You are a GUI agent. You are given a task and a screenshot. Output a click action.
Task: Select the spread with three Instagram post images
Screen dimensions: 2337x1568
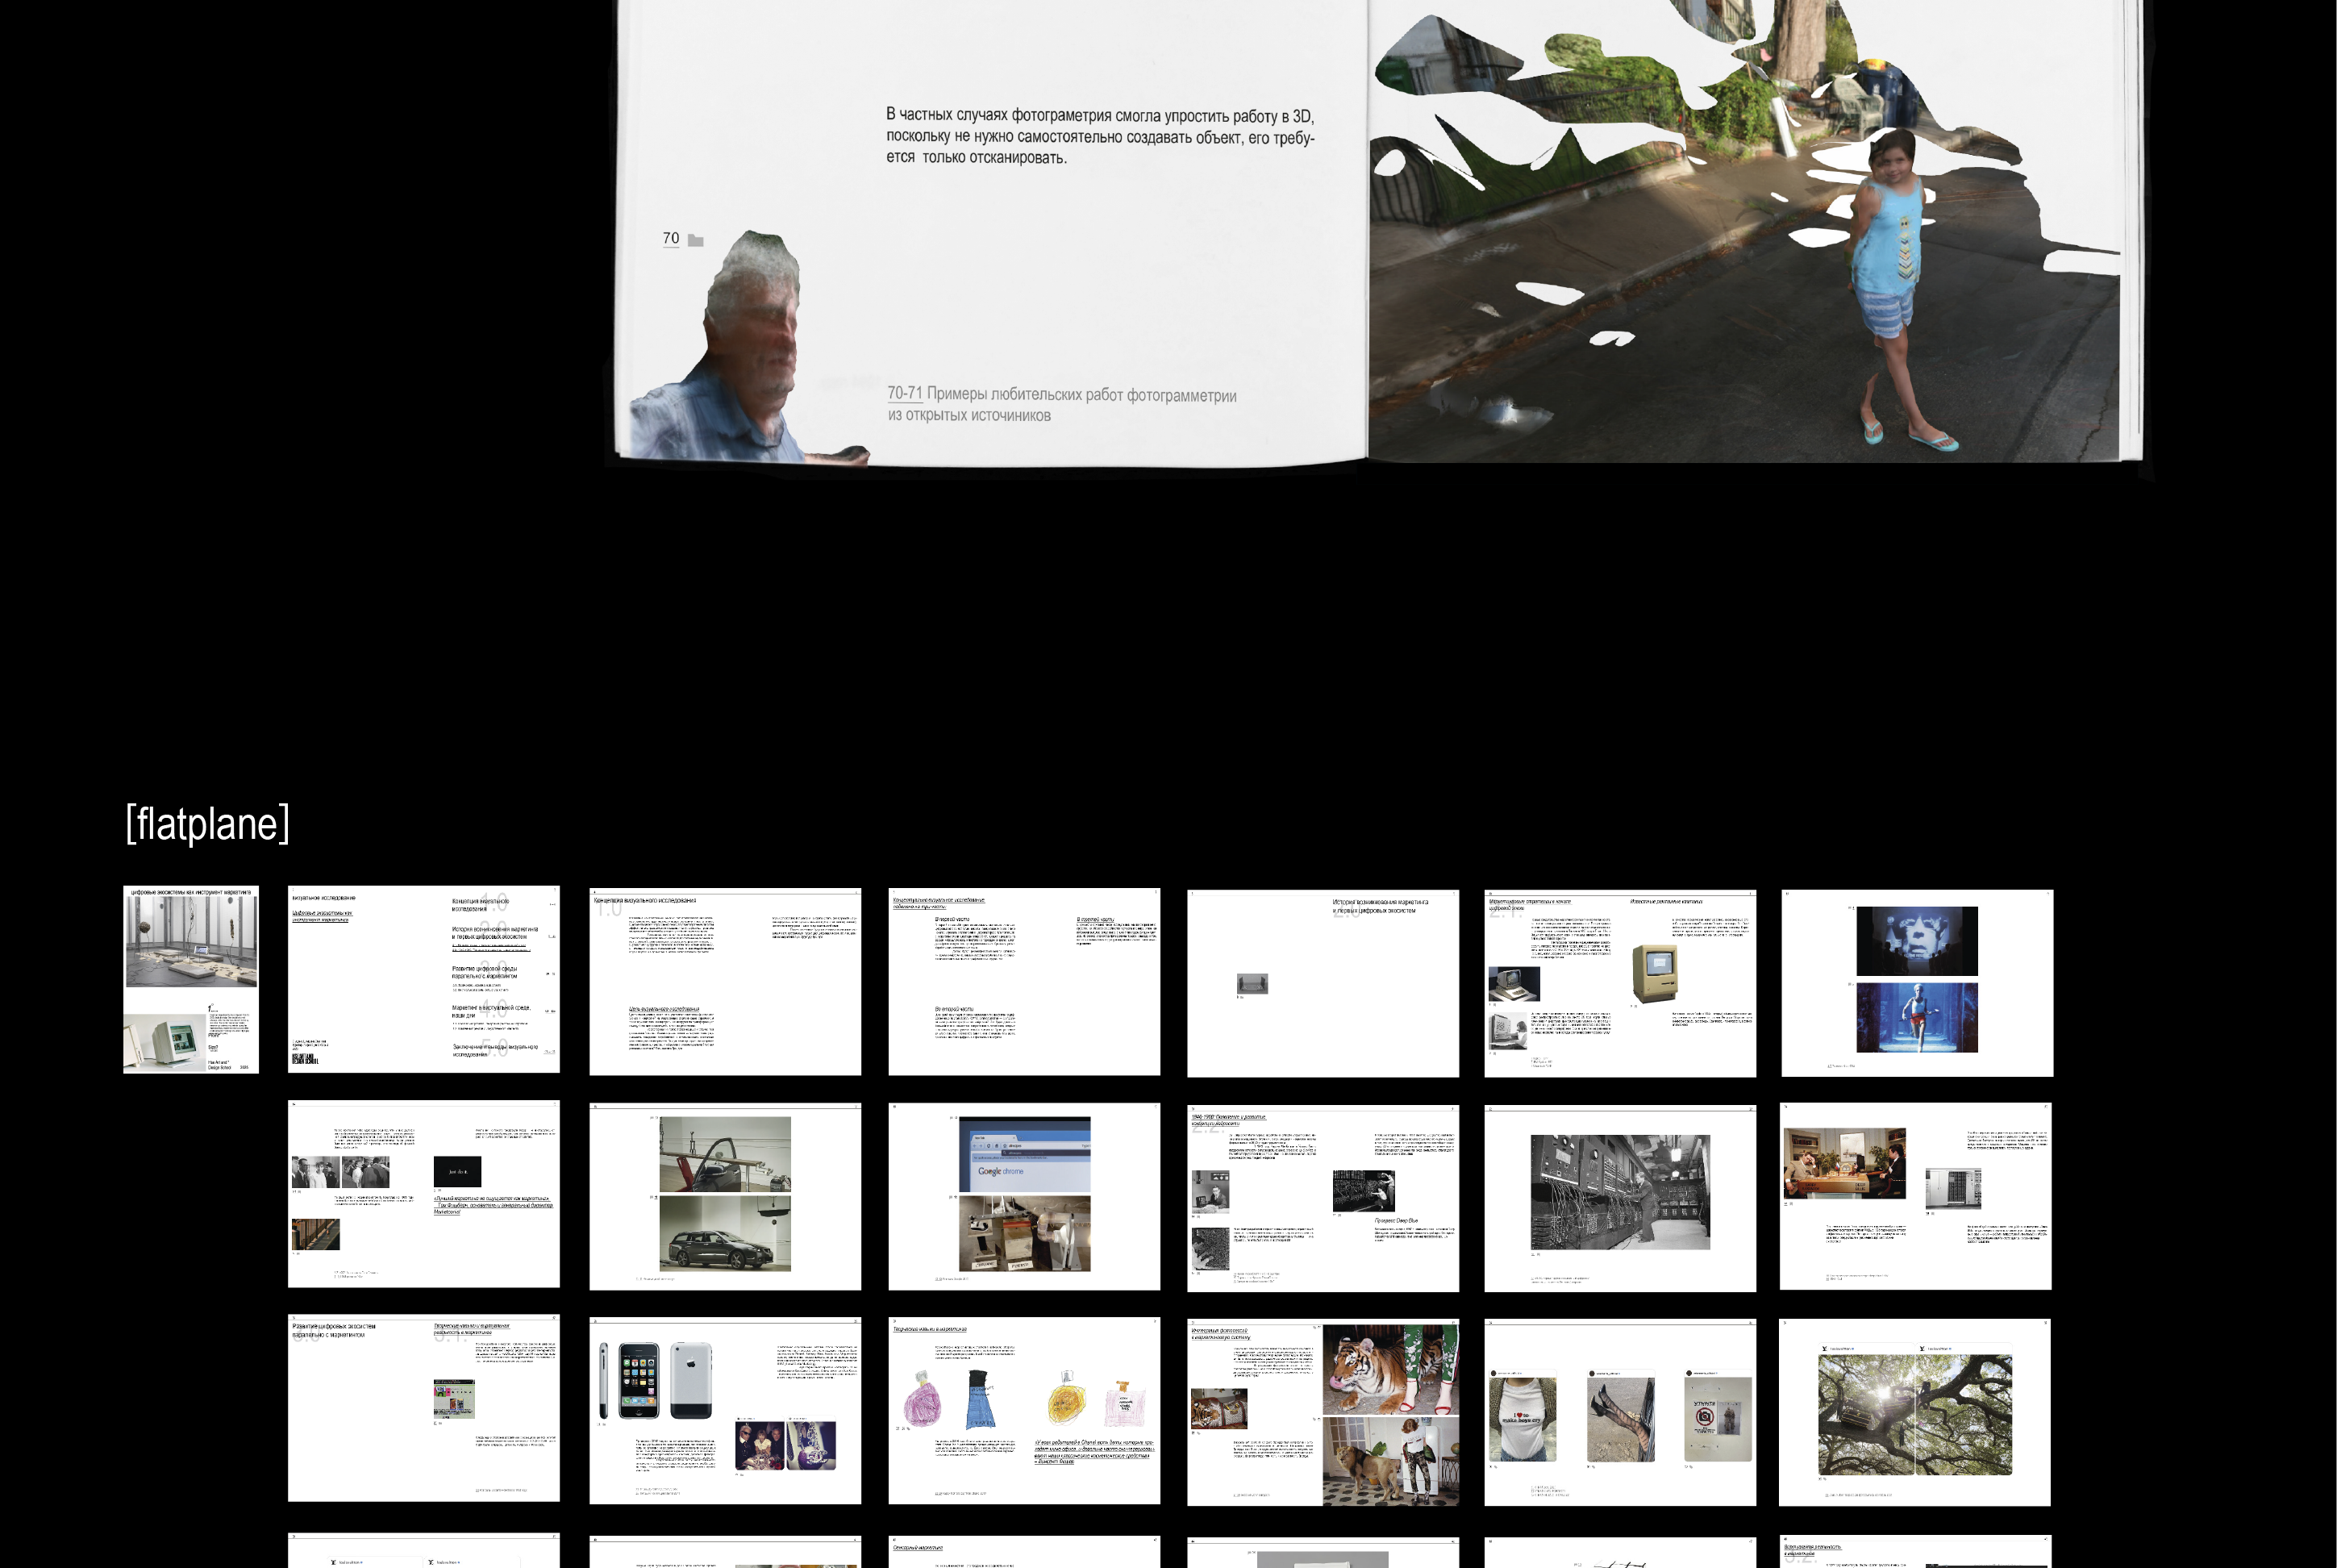[x=1619, y=1411]
